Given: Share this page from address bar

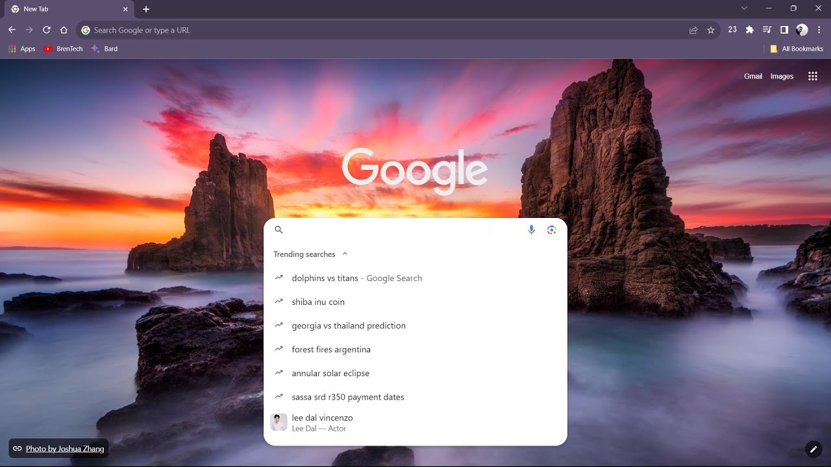Looking at the screenshot, I should tap(693, 30).
